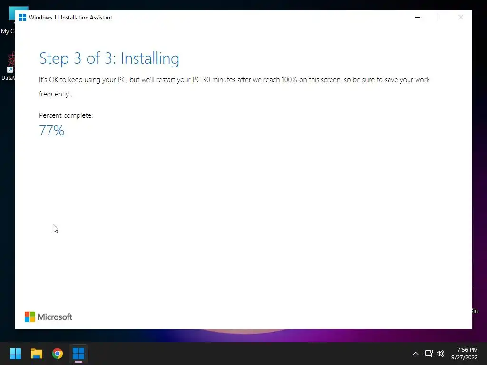Open File Explorer from the taskbar
This screenshot has height=365, width=487.
[x=36, y=354]
